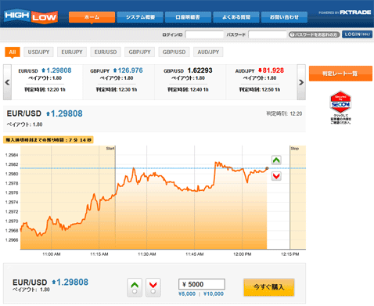Click the green up arrow on chart
The height and width of the screenshot is (306, 374).
pos(276,160)
